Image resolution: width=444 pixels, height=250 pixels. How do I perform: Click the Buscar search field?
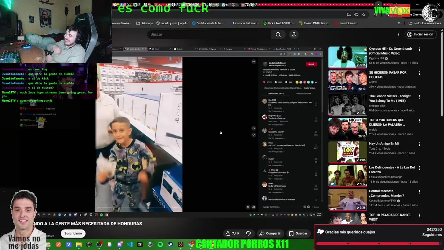coord(209,34)
